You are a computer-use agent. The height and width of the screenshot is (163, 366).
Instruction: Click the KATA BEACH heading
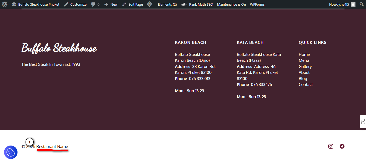tap(250, 42)
